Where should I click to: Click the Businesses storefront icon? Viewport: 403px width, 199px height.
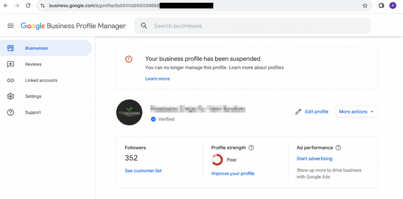point(11,48)
